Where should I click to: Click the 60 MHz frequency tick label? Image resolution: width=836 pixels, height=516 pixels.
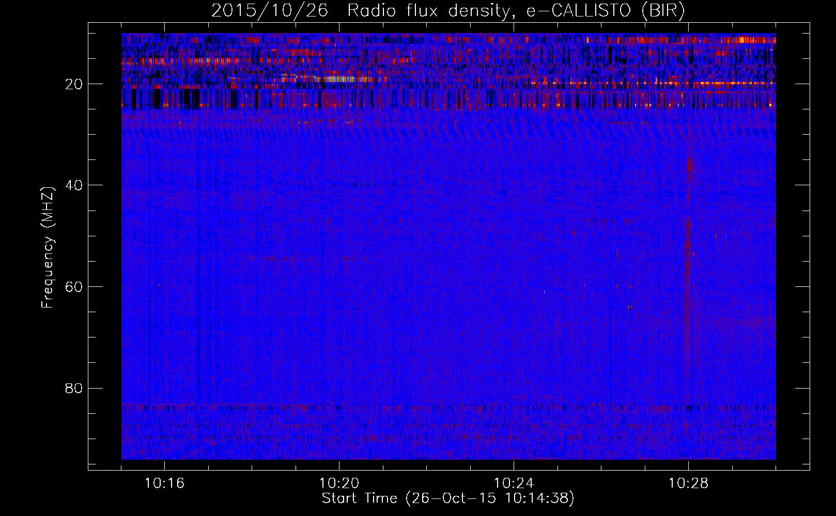(x=74, y=287)
